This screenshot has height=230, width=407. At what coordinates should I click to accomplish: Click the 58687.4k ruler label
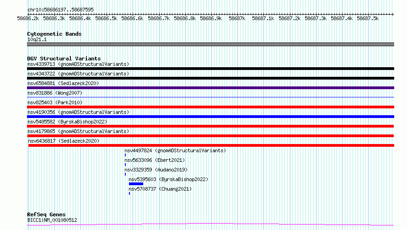[x=342, y=19]
